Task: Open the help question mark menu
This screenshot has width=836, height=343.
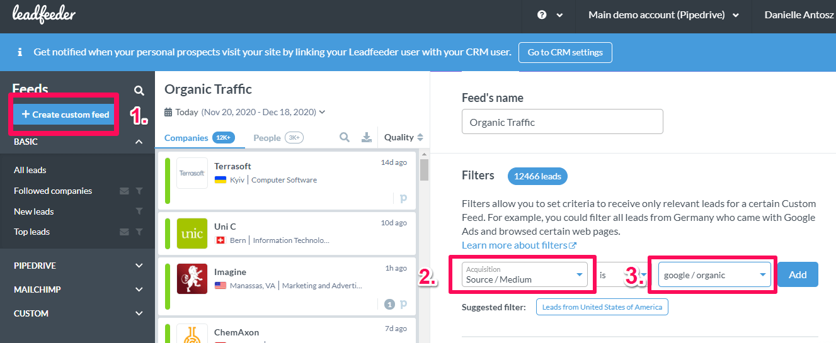Action: pos(550,15)
